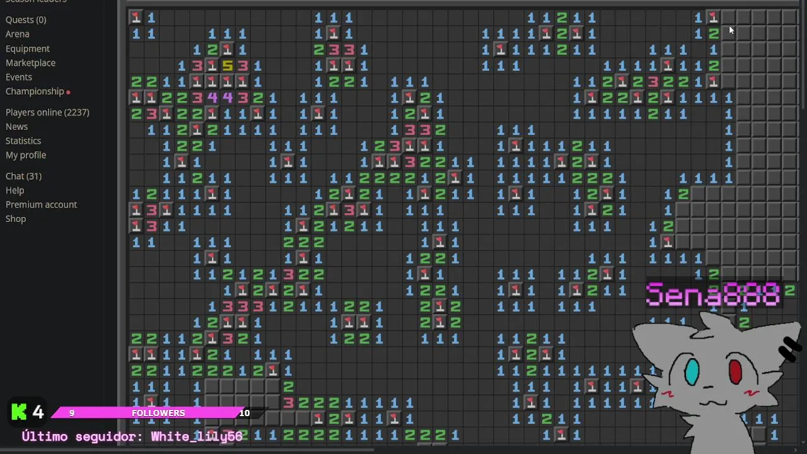Click the yellow number 5 cell

[x=228, y=65]
